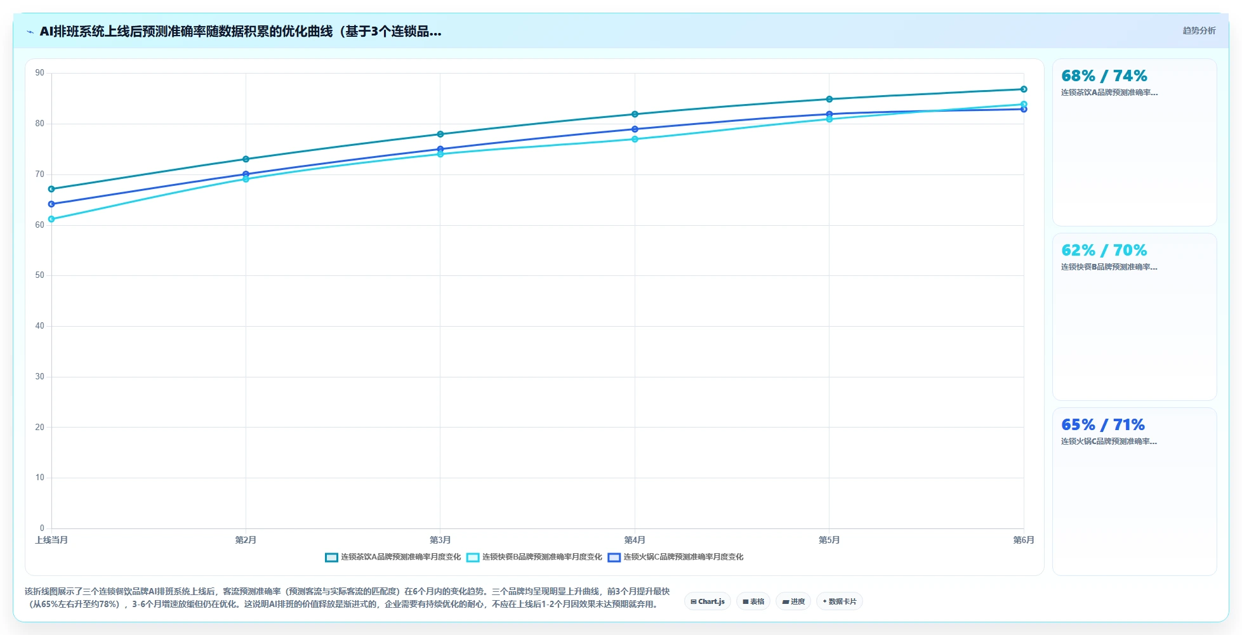Screen dimensions: 1242x635
Task: Click the 趋势分析 tag in the header
Action: click(1199, 30)
